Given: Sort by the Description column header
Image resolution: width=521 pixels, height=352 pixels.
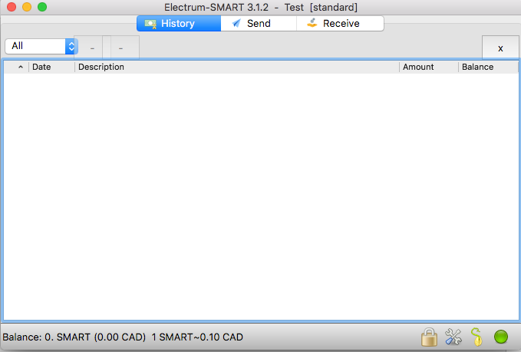Looking at the screenshot, I should 237,67.
